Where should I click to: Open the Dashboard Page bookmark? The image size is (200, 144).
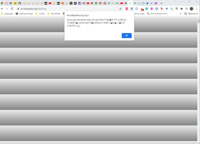point(24,13)
